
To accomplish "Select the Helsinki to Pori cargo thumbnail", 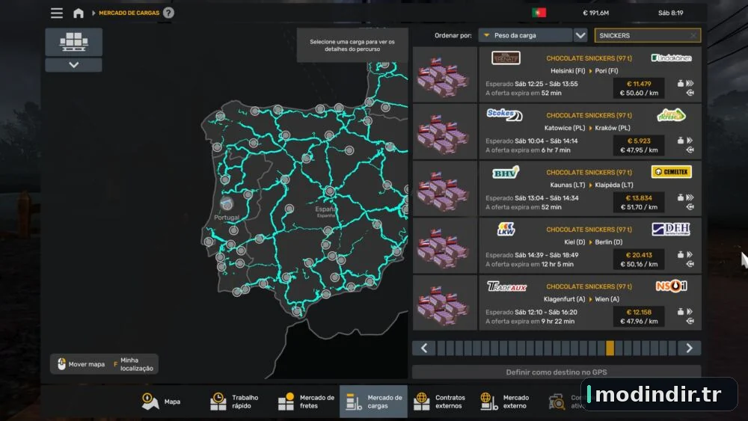I will (x=444, y=74).
